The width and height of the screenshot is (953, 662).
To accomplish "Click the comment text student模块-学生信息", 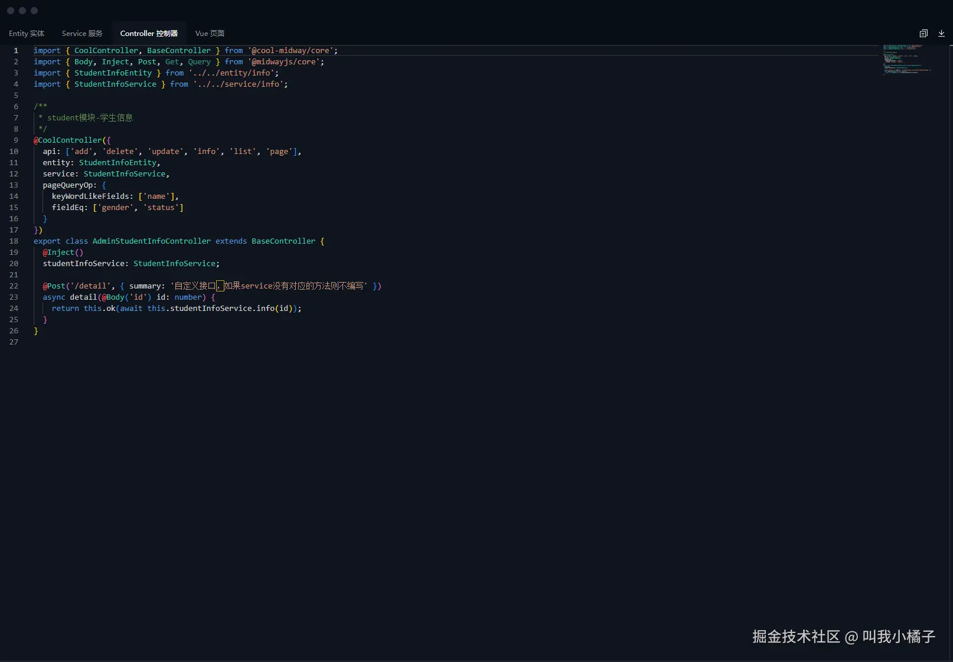I will [x=90, y=118].
